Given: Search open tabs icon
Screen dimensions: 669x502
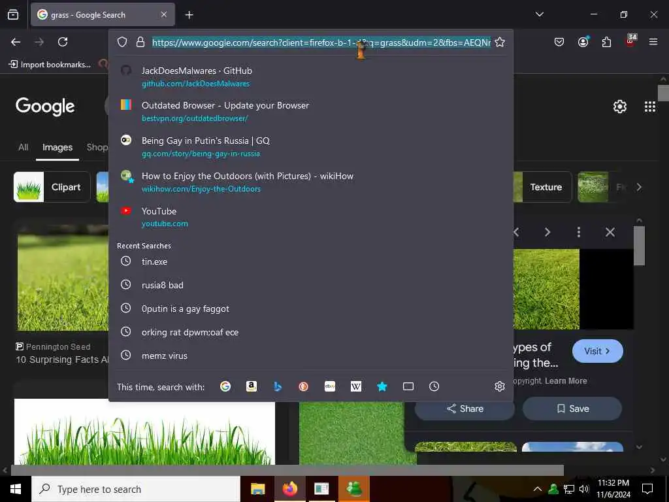Looking at the screenshot, I should 408,386.
